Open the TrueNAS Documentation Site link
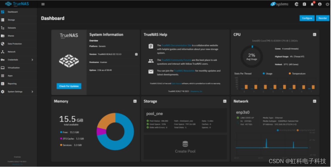 [x=177, y=46]
